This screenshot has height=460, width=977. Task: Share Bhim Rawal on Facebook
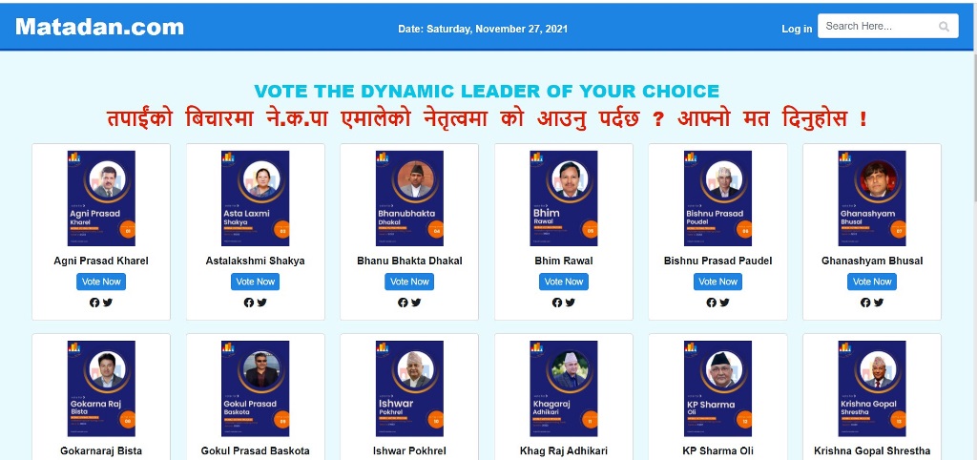click(557, 303)
